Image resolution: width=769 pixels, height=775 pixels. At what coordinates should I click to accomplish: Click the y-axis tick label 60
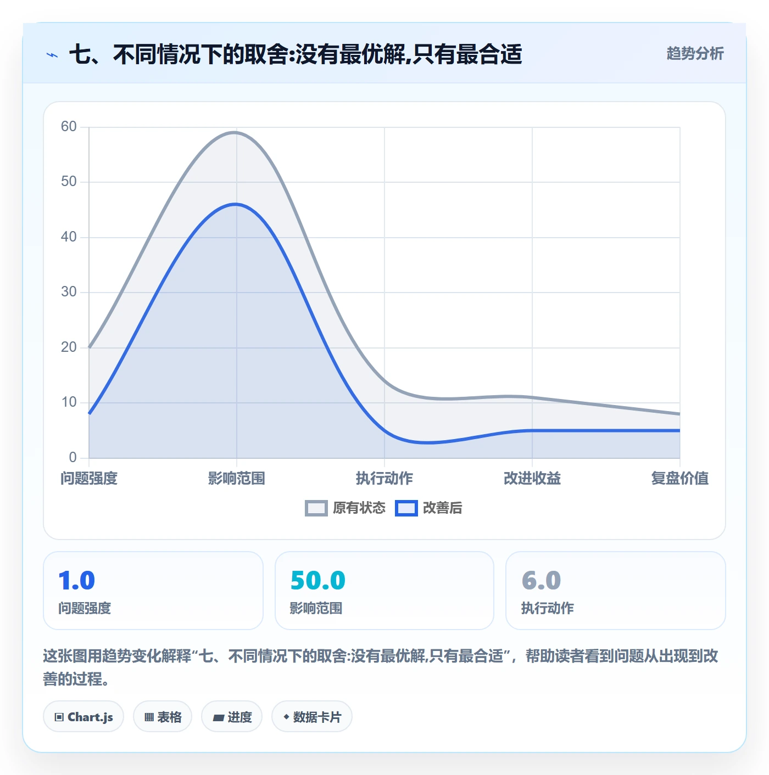point(69,127)
